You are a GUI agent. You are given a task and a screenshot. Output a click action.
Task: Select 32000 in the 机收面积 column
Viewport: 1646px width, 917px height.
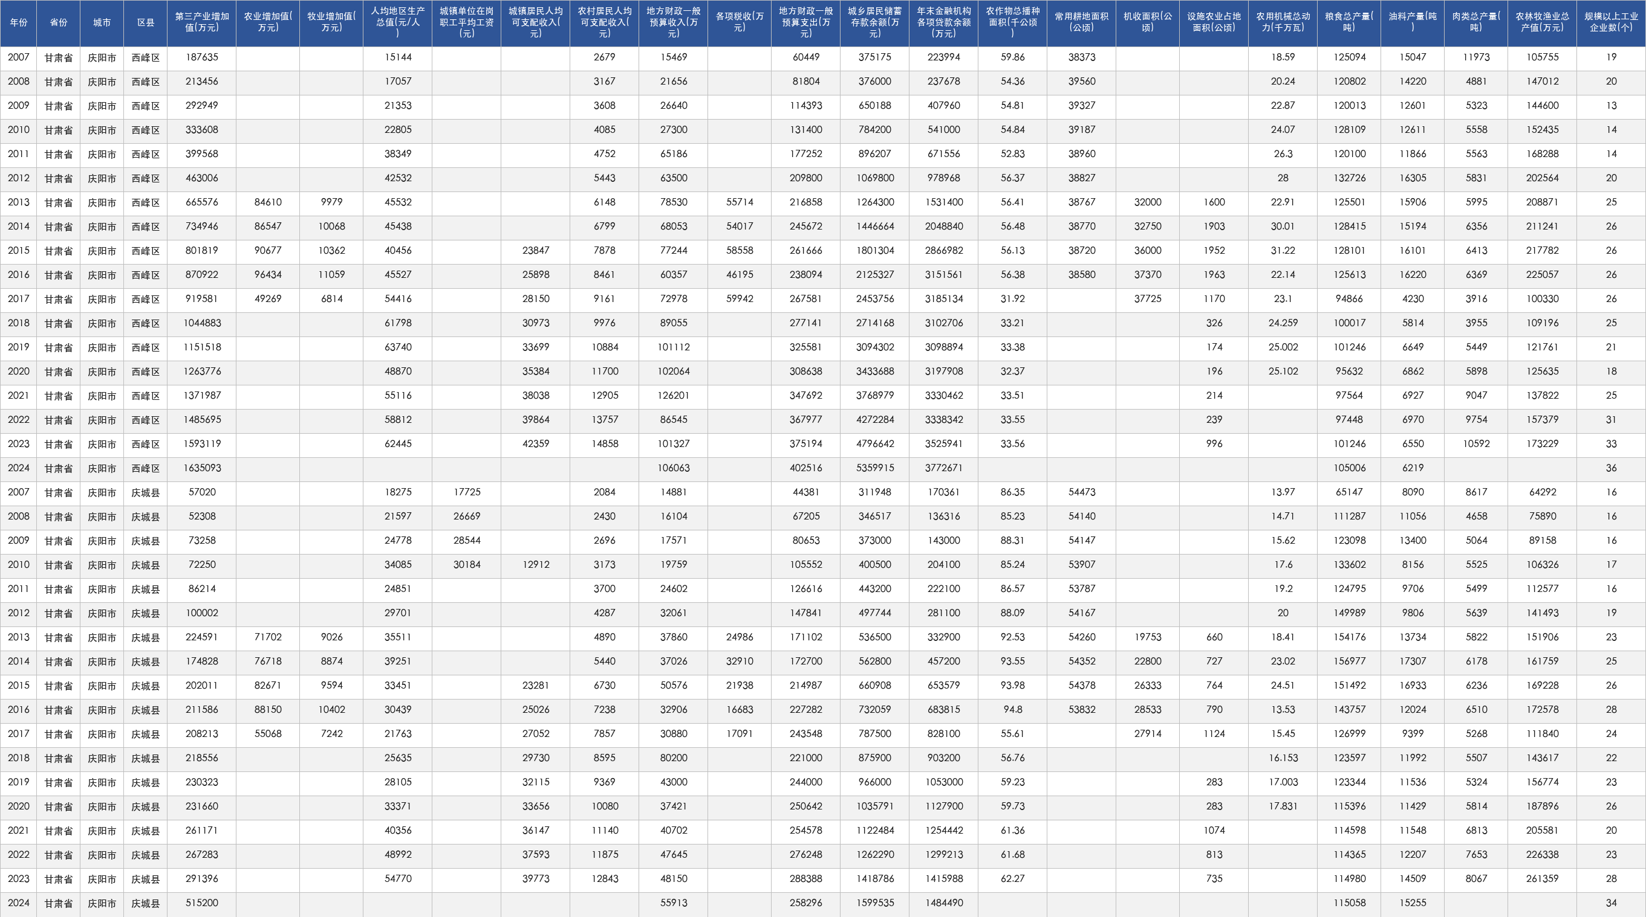(x=1148, y=202)
